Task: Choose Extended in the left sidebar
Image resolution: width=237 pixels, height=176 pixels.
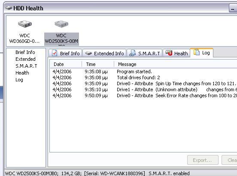Action: pyautogui.click(x=25, y=59)
